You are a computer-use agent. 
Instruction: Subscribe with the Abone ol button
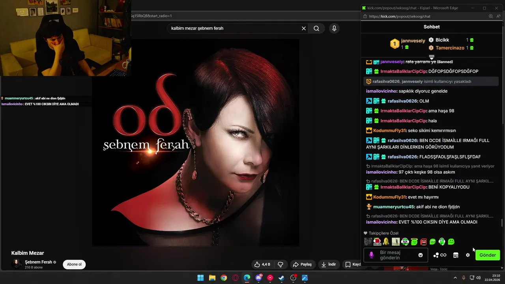[74, 264]
